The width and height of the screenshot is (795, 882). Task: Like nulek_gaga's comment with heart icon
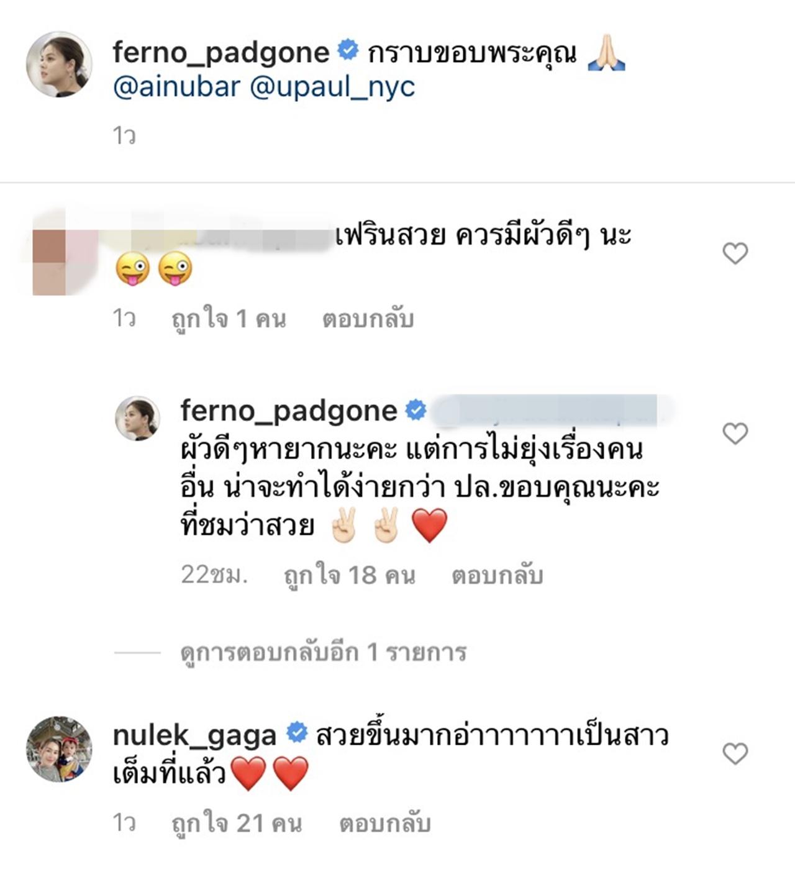point(735,754)
